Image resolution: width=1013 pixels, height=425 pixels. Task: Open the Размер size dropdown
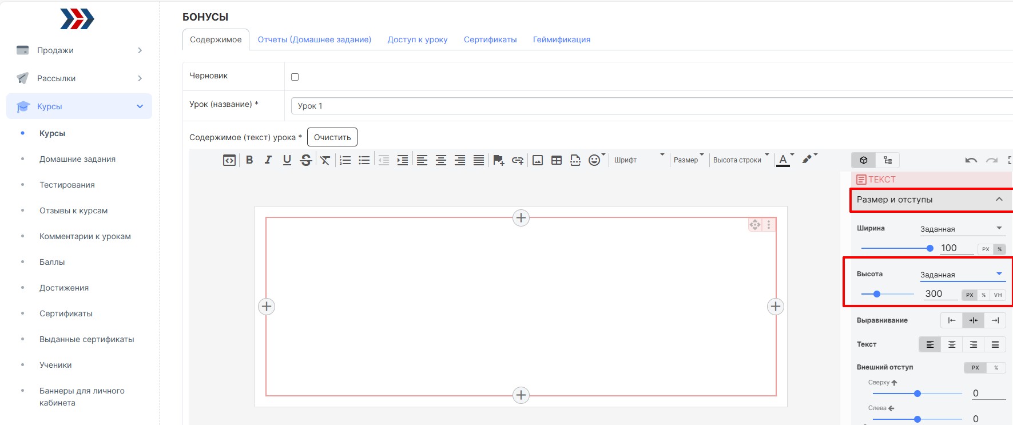[689, 160]
